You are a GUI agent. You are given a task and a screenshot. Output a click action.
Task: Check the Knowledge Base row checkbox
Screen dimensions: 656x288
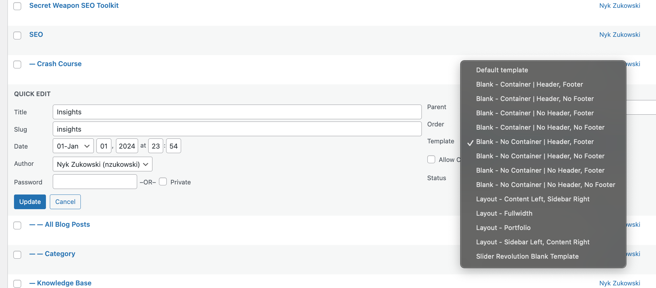[x=17, y=284]
